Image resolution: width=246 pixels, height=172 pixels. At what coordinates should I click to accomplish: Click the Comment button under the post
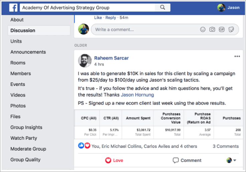pyautogui.click(x=187, y=160)
